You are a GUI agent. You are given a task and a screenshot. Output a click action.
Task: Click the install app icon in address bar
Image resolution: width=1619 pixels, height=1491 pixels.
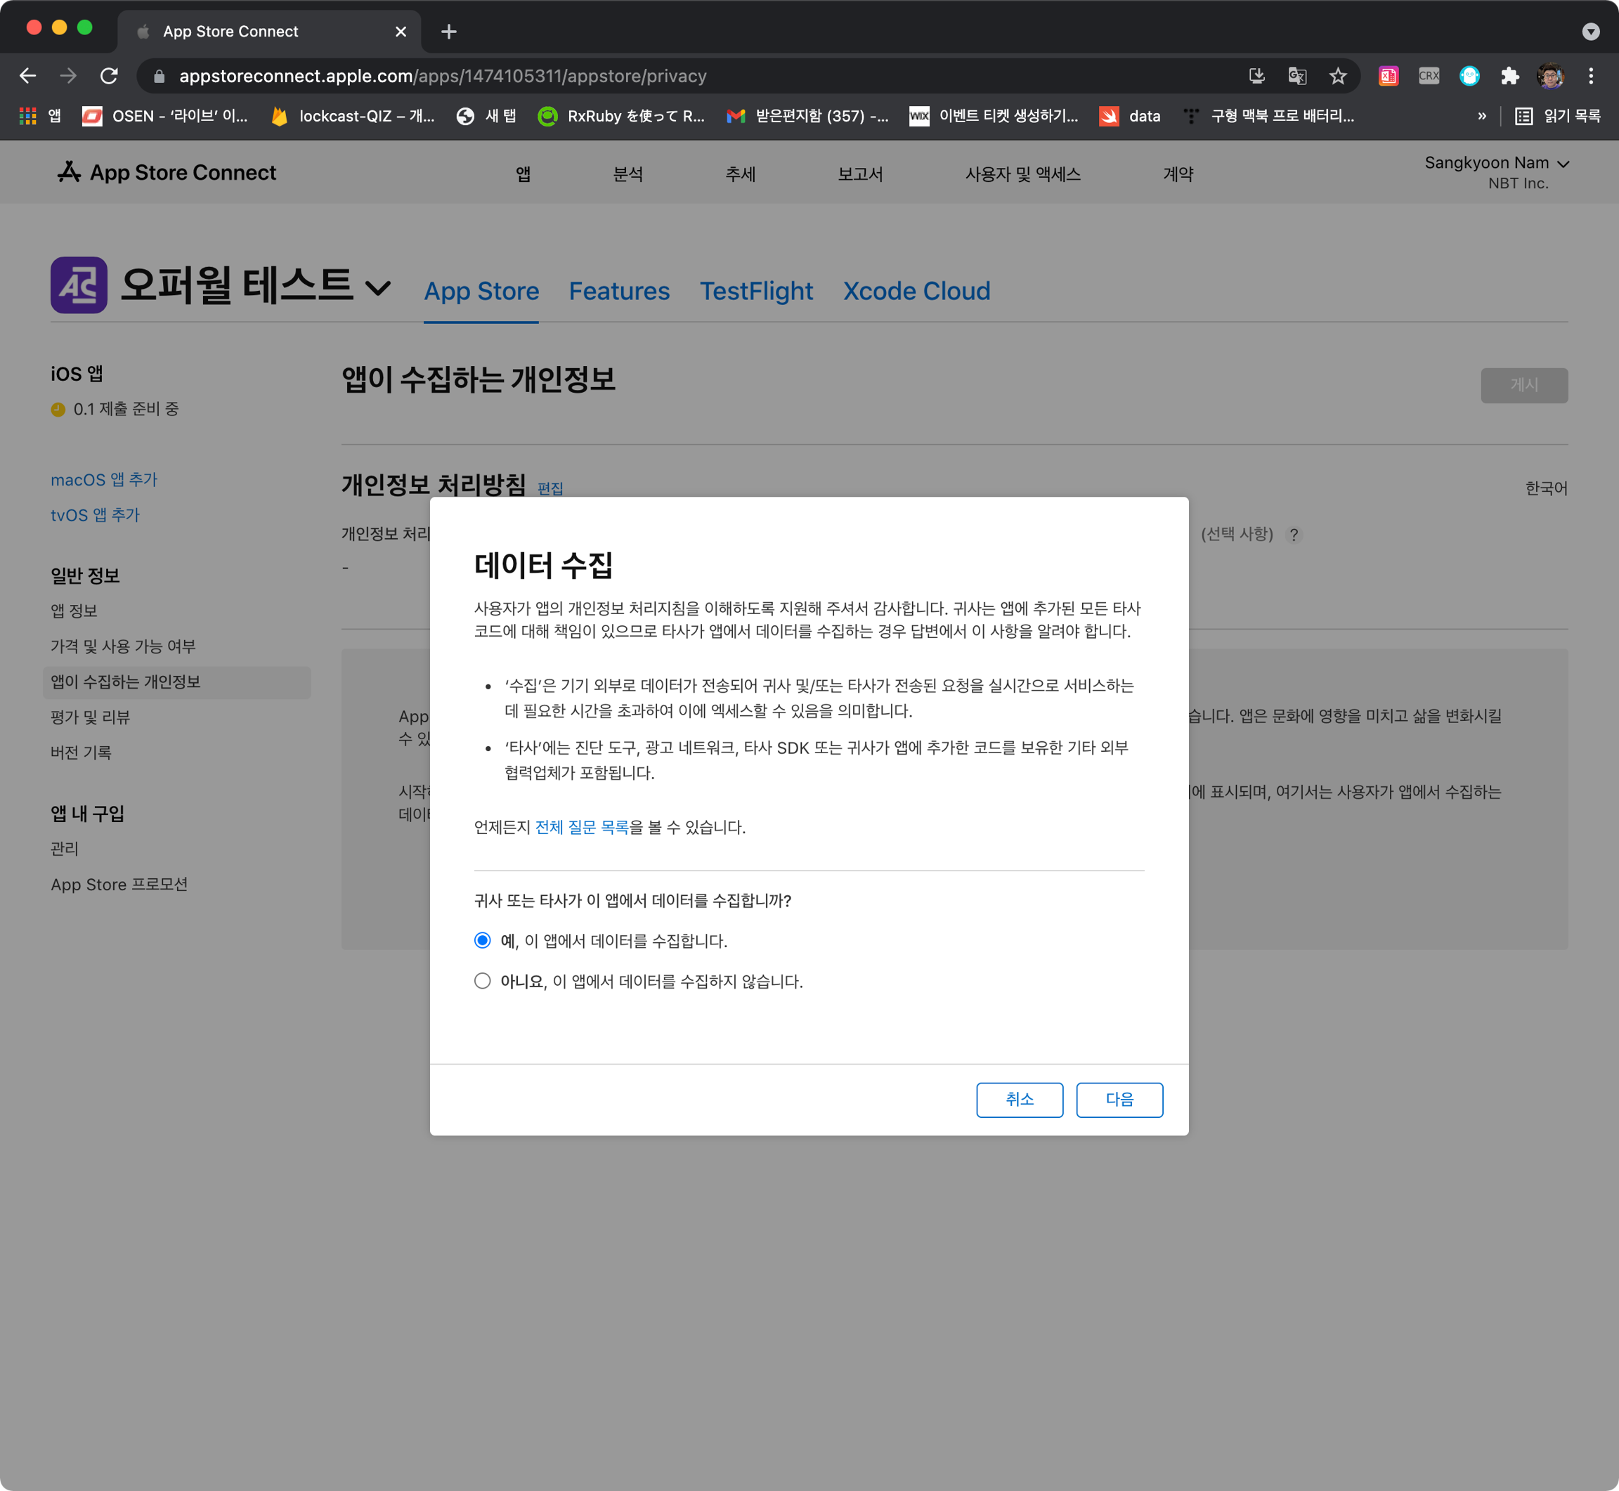pos(1256,76)
